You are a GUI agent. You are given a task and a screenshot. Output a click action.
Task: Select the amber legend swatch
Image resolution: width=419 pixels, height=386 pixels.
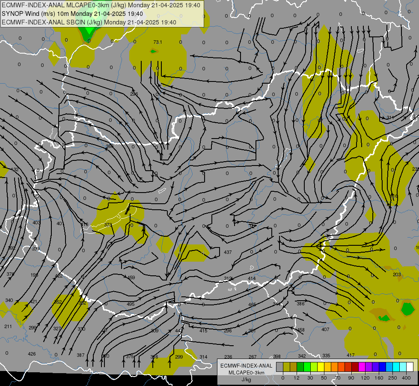327,367
